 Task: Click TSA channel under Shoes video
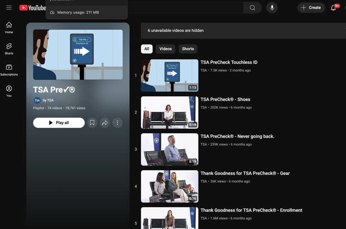click(204, 108)
